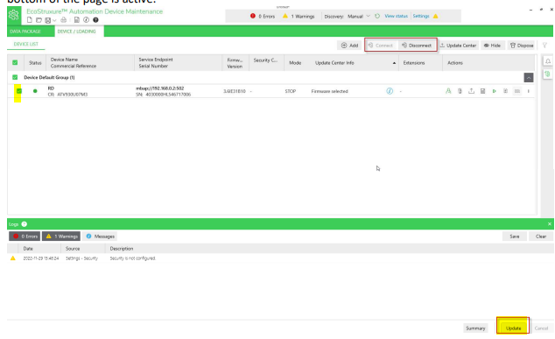Toggle the RD device row checkbox
555x339 pixels.
[19, 91]
